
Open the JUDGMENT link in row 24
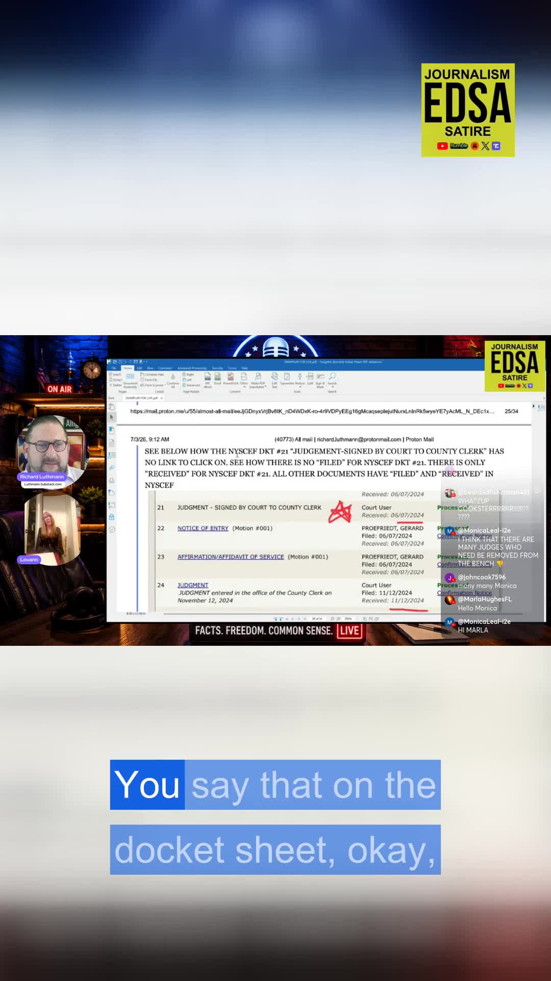[193, 585]
